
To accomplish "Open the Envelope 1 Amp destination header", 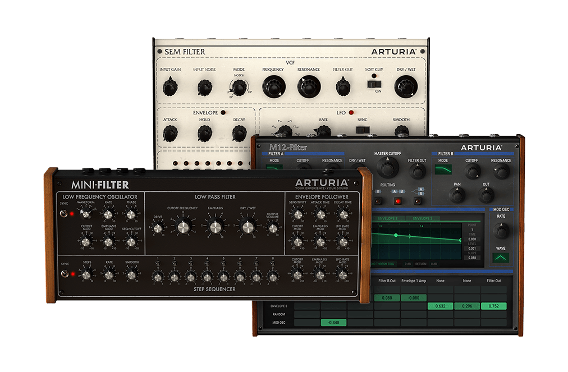I will pos(414,281).
